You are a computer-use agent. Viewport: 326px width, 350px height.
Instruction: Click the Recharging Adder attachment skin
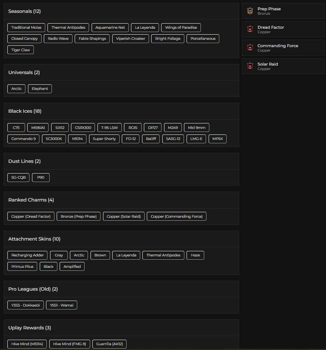point(27,255)
